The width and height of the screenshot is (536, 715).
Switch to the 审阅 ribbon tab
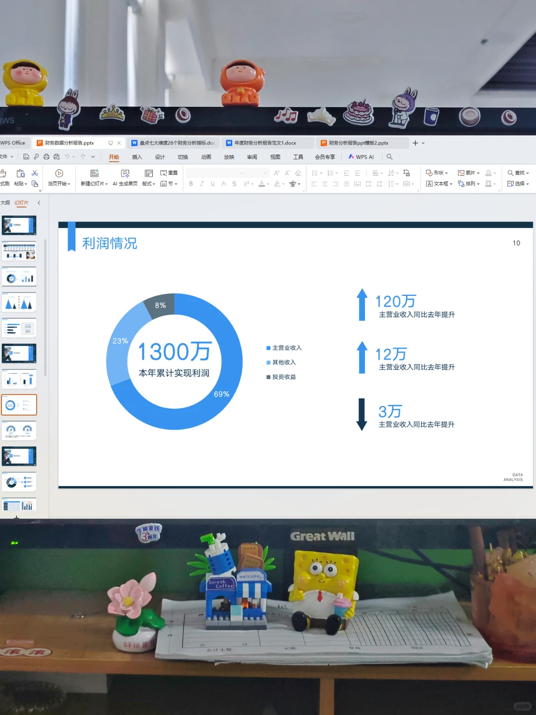click(252, 157)
